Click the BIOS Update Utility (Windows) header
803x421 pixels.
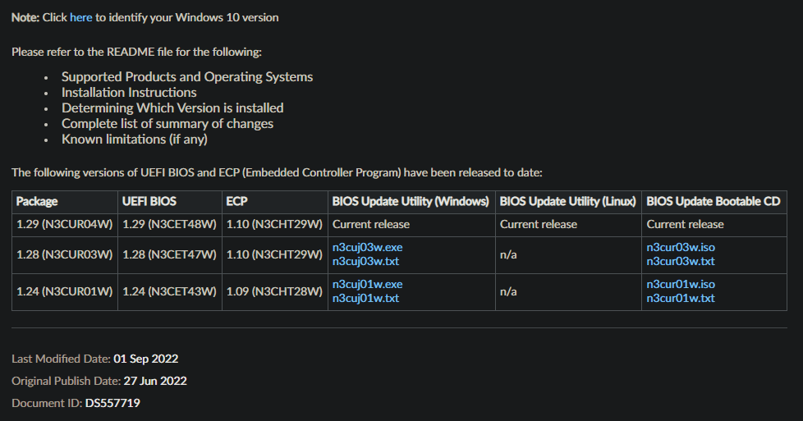(x=411, y=201)
